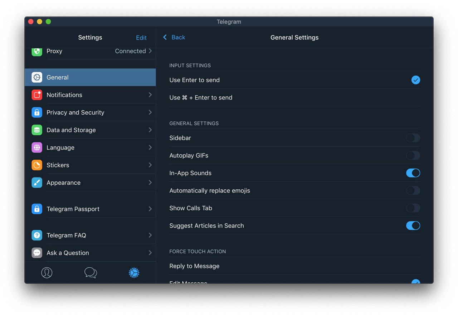This screenshot has height=316, width=458.
Task: Click the Connected proxy status
Action: tap(130, 51)
